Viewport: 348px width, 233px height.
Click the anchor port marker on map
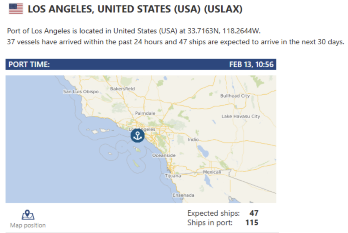[x=137, y=136]
